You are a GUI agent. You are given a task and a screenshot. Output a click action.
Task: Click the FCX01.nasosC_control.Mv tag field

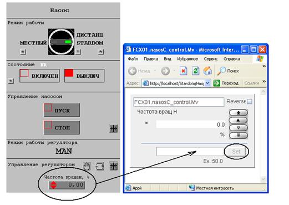[179, 102]
